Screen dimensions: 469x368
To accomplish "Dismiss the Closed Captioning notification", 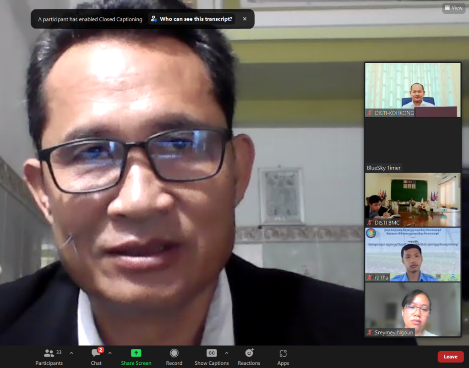I will [x=245, y=19].
